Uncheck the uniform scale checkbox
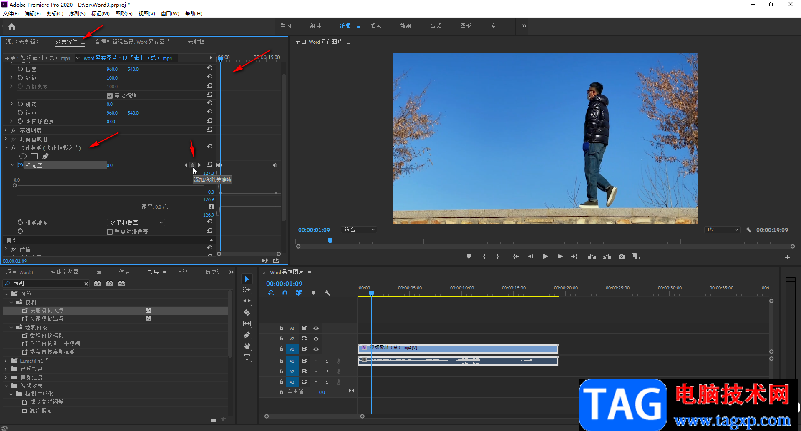Image resolution: width=801 pixels, height=431 pixels. pyautogui.click(x=110, y=95)
